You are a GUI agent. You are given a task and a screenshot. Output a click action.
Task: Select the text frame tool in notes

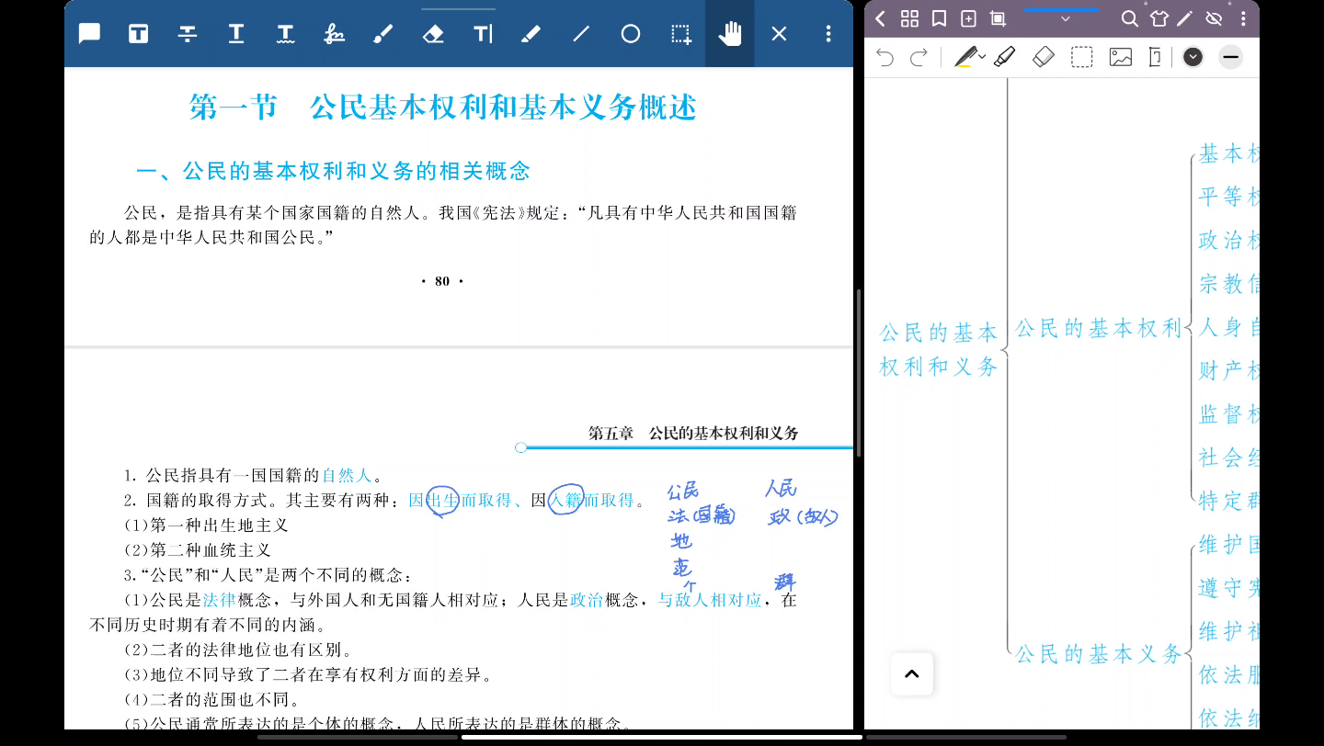click(1155, 57)
